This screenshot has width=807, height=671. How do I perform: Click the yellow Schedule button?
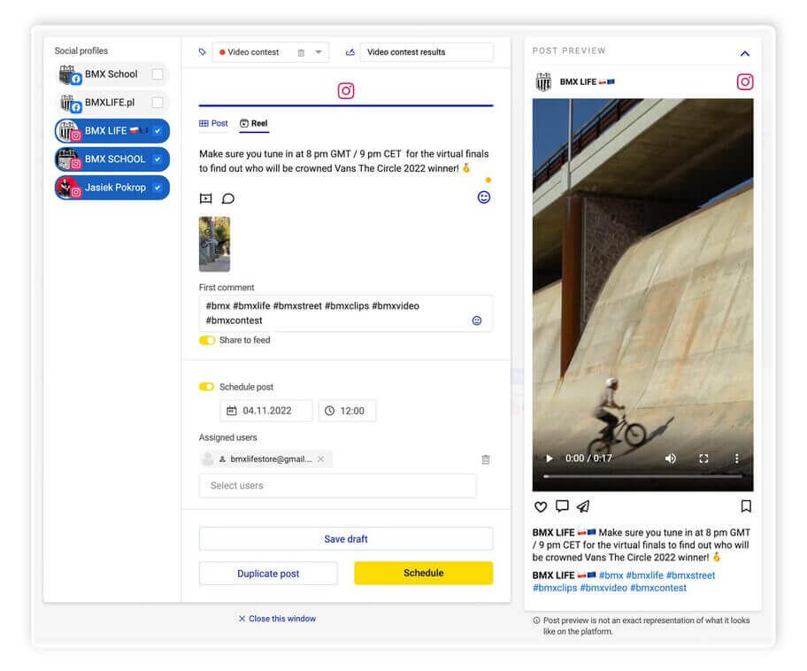coord(423,573)
